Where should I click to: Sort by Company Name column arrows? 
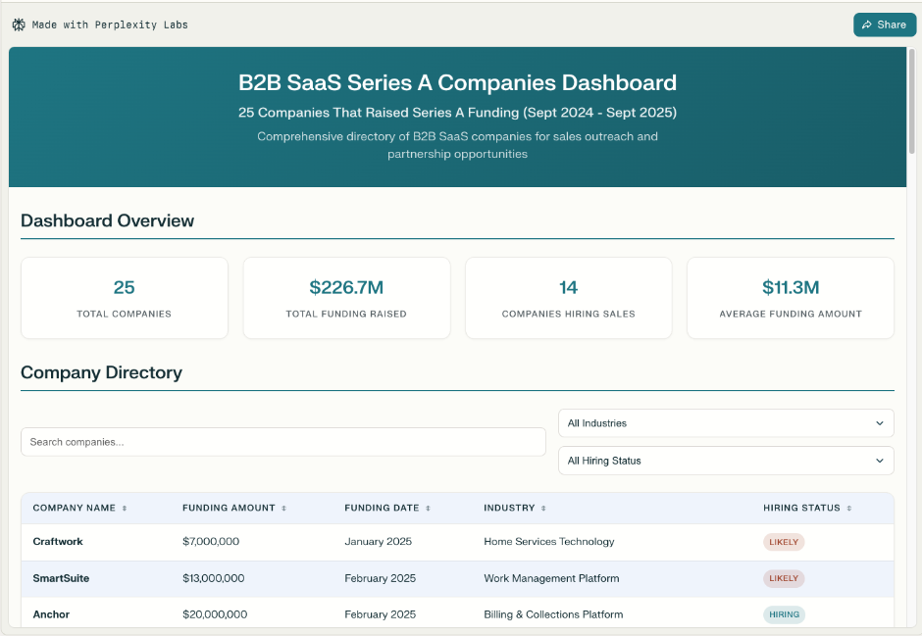click(125, 509)
